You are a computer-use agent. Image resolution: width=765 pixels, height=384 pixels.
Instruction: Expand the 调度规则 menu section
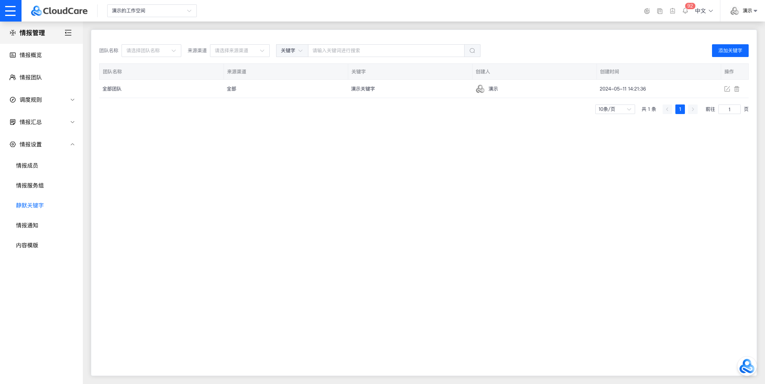tap(41, 100)
